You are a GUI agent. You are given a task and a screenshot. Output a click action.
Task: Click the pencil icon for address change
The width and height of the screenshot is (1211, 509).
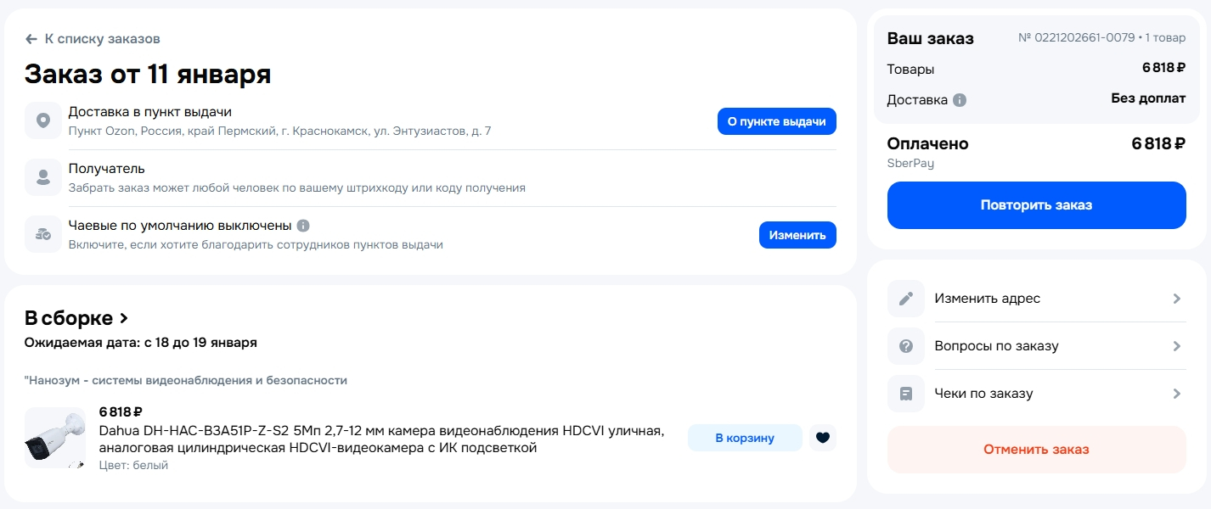click(906, 299)
